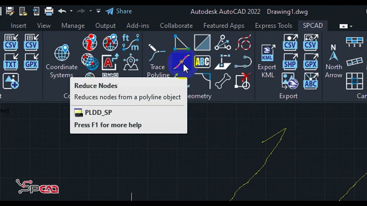The height and width of the screenshot is (206, 367).
Task: Switch to the Manage tab
Action: 73,25
